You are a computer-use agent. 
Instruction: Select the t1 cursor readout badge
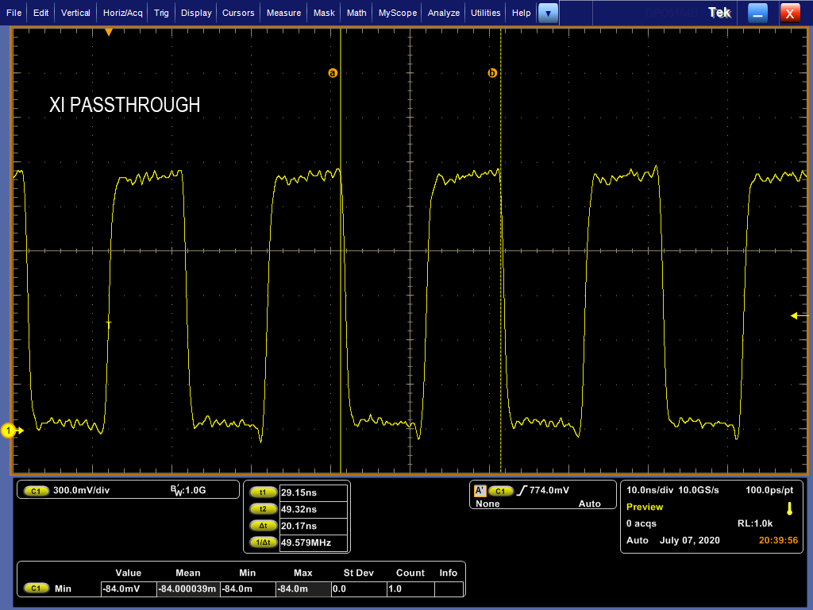[263, 492]
